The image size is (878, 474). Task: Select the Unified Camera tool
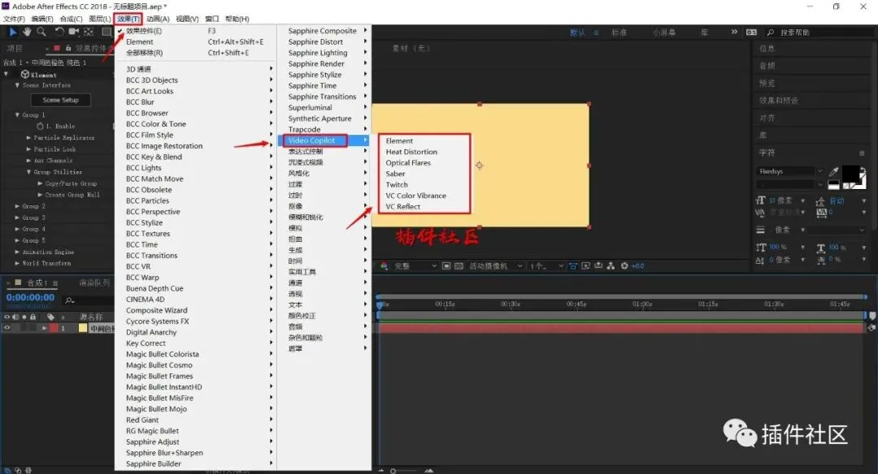[74, 32]
